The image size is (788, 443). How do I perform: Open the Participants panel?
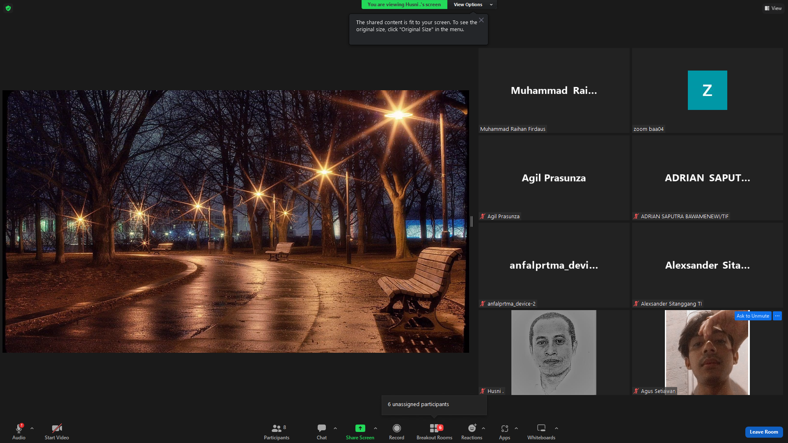[x=277, y=432]
